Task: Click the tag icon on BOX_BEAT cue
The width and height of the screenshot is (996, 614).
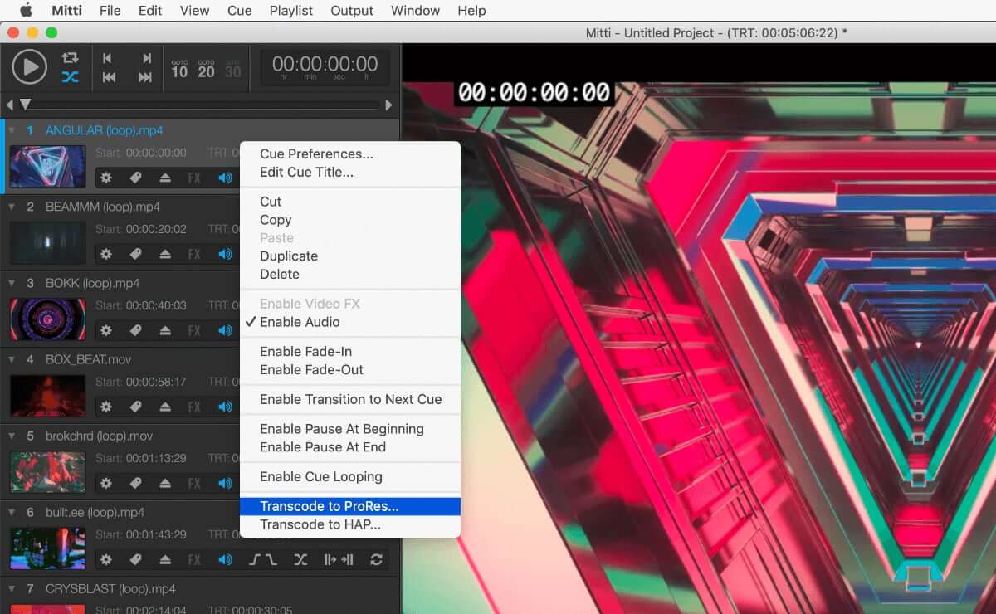Action: pos(135,407)
